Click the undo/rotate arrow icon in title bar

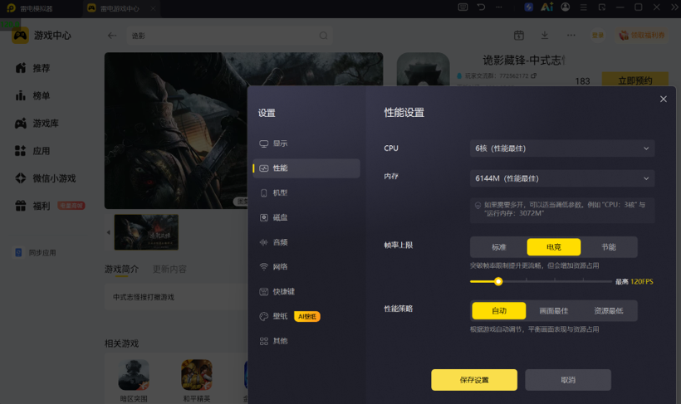pyautogui.click(x=481, y=7)
